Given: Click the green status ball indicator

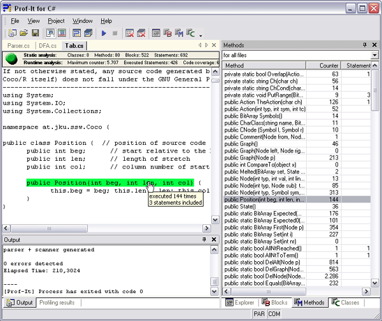Looking at the screenshot, I should pyautogui.click(x=11, y=59).
